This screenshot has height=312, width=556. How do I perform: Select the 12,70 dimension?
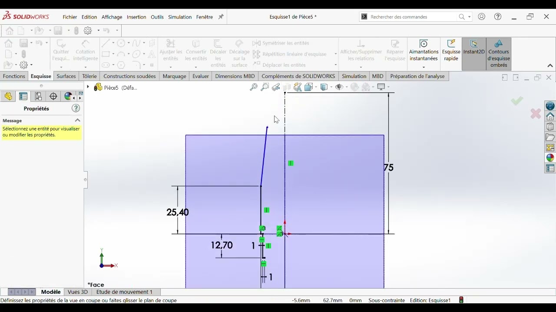tap(222, 245)
